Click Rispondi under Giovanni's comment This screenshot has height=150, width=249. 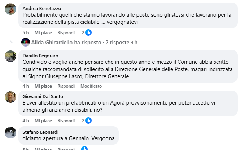point(66,120)
